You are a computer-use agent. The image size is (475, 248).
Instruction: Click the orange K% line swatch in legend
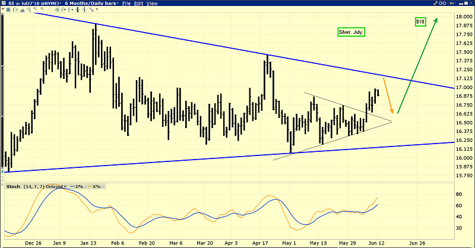(90, 186)
